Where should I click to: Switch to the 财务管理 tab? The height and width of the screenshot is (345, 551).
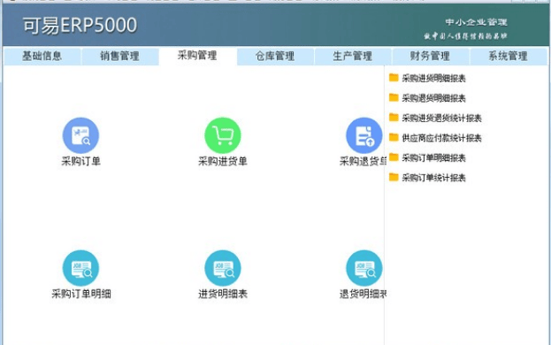[x=431, y=57]
